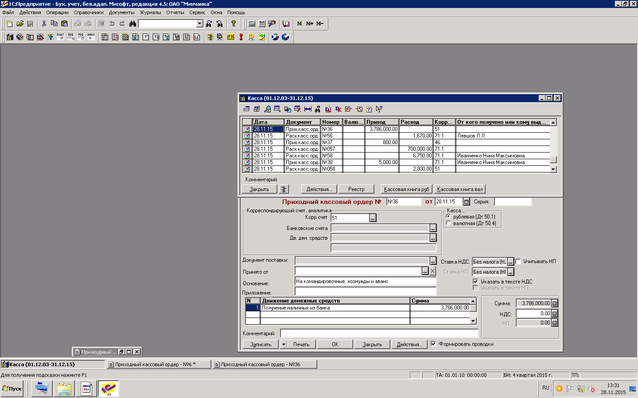Switch to Приходный кассовый ордер - №6 * tab
The width and height of the screenshot is (638, 398).
159,364
